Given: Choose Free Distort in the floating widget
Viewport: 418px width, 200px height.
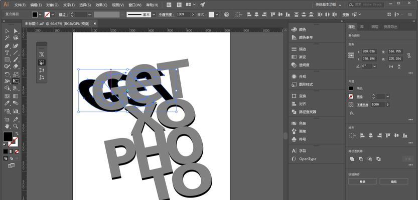Looking at the screenshot, I should (x=42, y=77).
